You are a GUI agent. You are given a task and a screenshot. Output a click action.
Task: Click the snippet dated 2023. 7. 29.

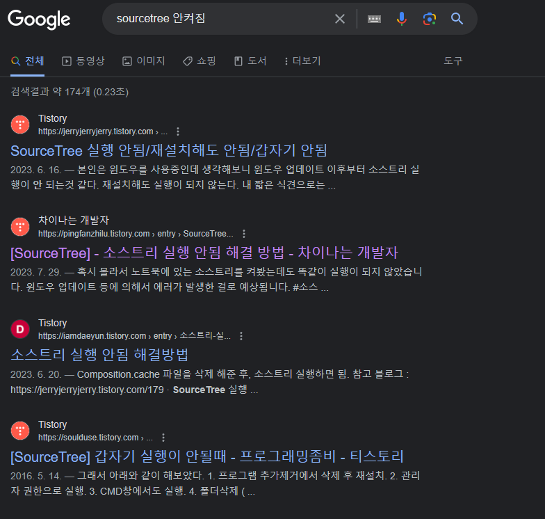click(x=216, y=280)
